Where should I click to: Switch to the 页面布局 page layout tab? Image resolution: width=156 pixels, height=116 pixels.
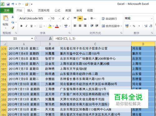(x=44, y=10)
